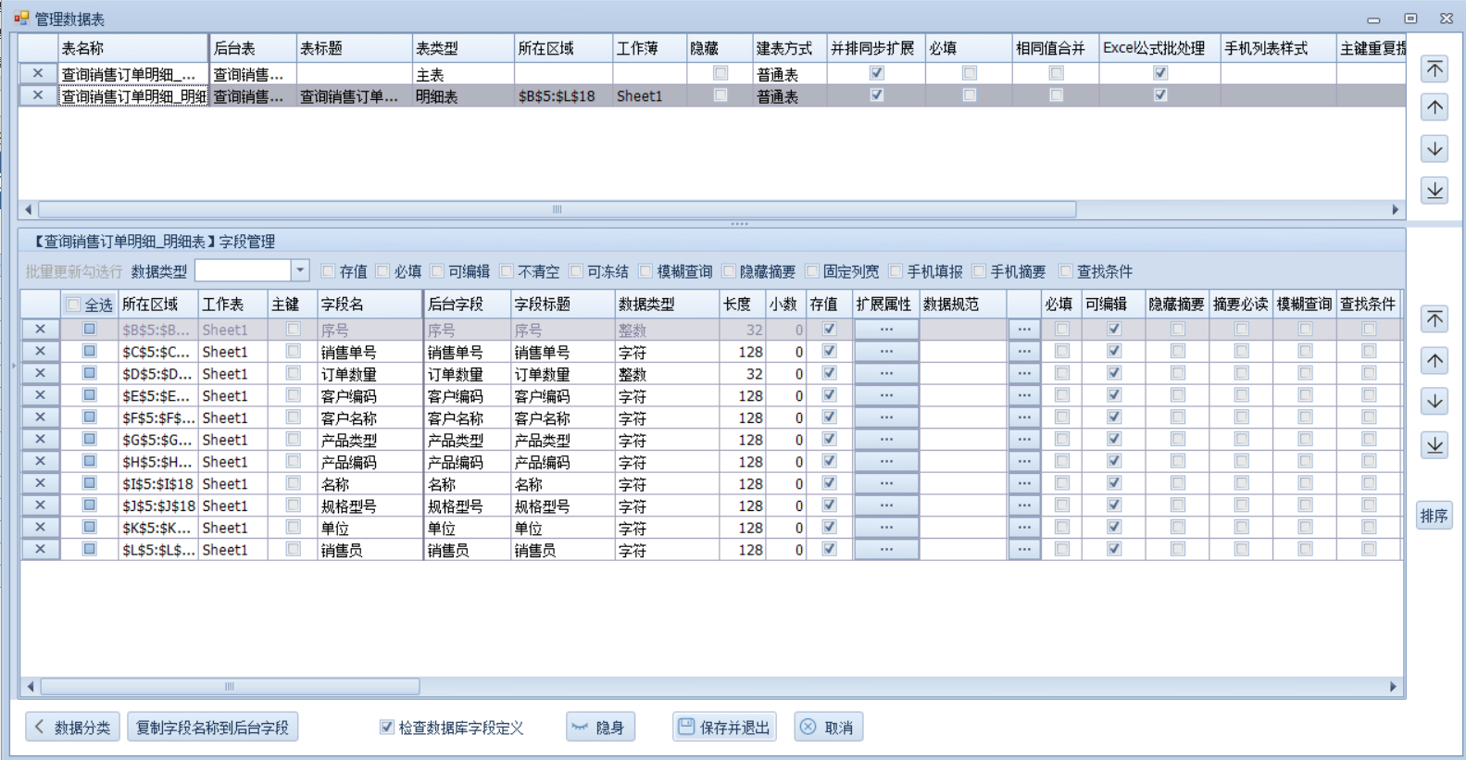Screen dimensions: 1466x760
Task: Delete the 销售单号 field row with X
Action: point(40,352)
